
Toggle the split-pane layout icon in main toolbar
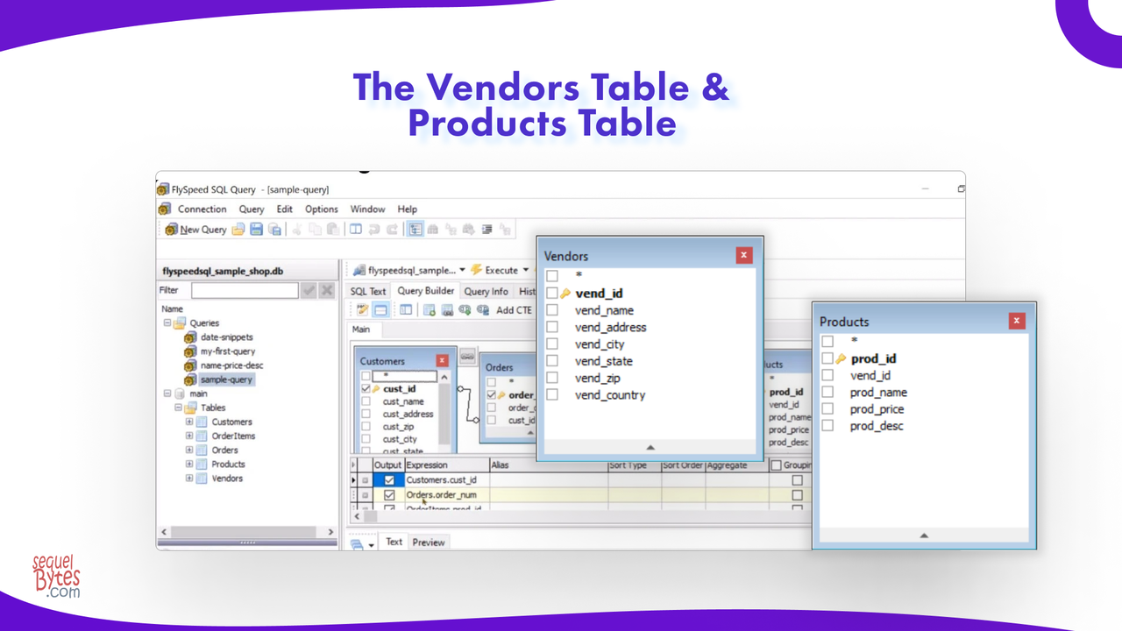(x=356, y=230)
